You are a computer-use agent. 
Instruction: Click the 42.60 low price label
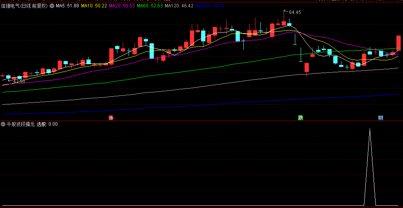point(19,81)
